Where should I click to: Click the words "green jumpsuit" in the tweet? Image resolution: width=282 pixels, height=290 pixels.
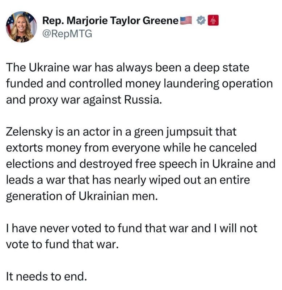click(x=173, y=132)
